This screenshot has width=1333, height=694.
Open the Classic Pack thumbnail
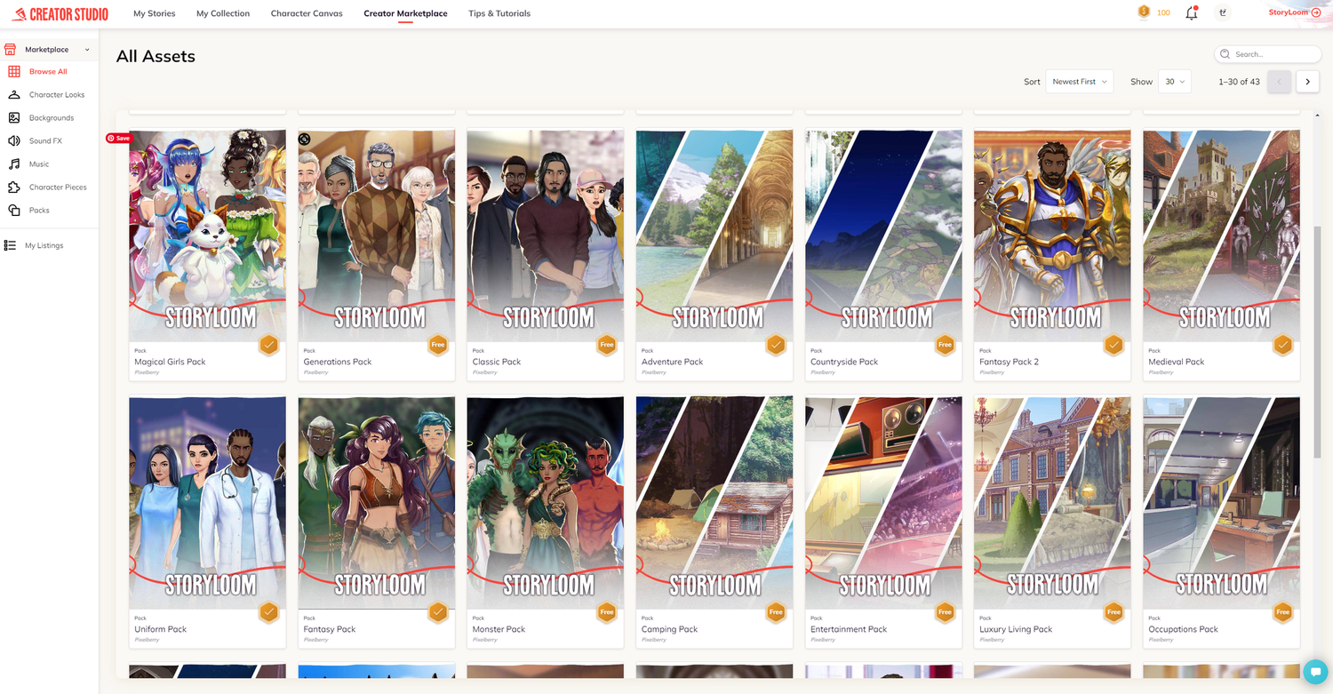click(x=546, y=235)
